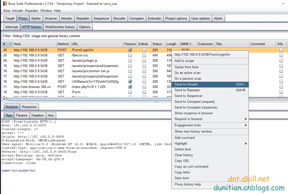Switch to the Repeater main tab
This screenshot has width=288, height=194.
[x=83, y=18]
